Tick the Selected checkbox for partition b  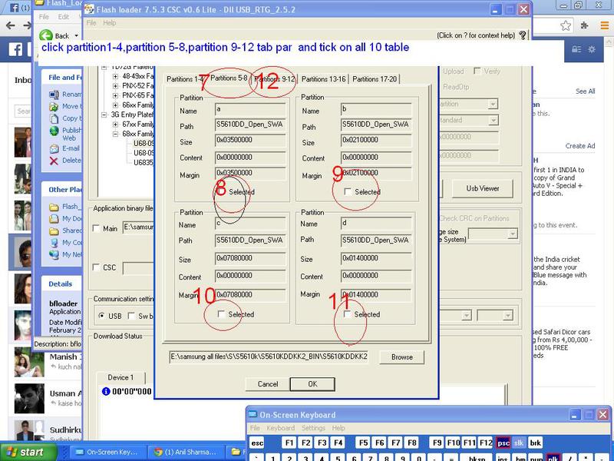(348, 192)
